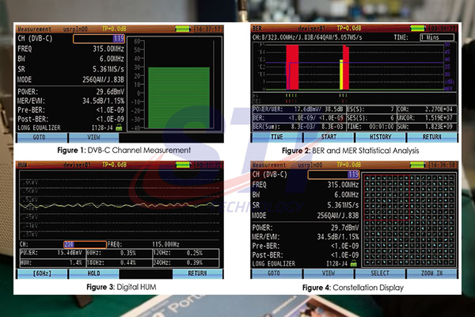Screen dimensions: 475x317
Task: Toggle the [60Hz] softkey on HUM screen
Action: tap(42, 272)
